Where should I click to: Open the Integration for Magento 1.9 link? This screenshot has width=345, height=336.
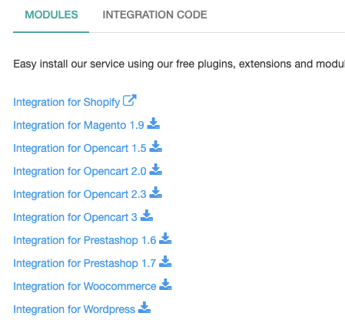tap(78, 125)
